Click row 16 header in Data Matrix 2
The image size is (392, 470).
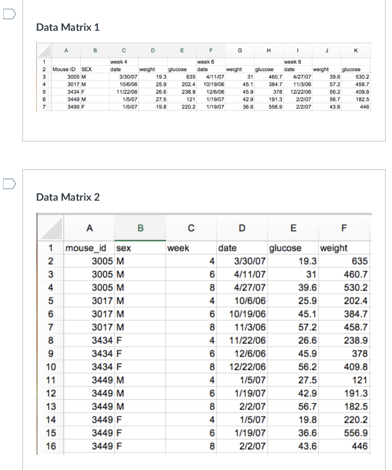[x=50, y=446]
